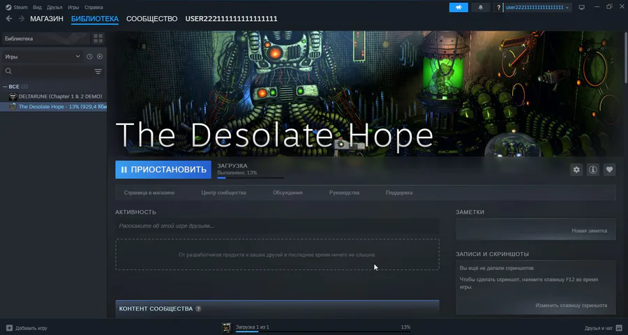The height and width of the screenshot is (335, 628).
Task: Go back with the left arrow
Action: [x=9, y=19]
